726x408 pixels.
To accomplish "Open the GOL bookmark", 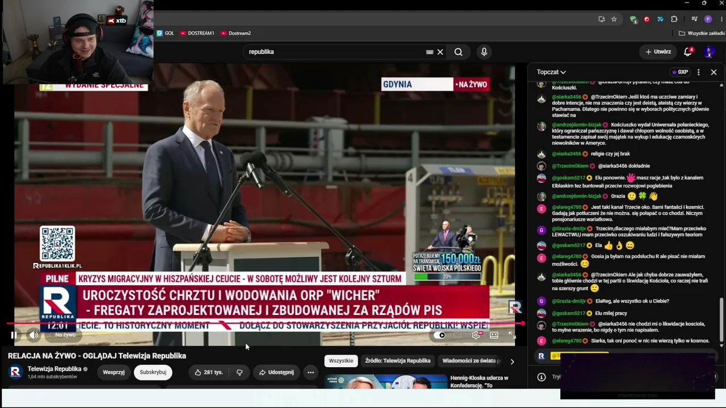I will (166, 33).
